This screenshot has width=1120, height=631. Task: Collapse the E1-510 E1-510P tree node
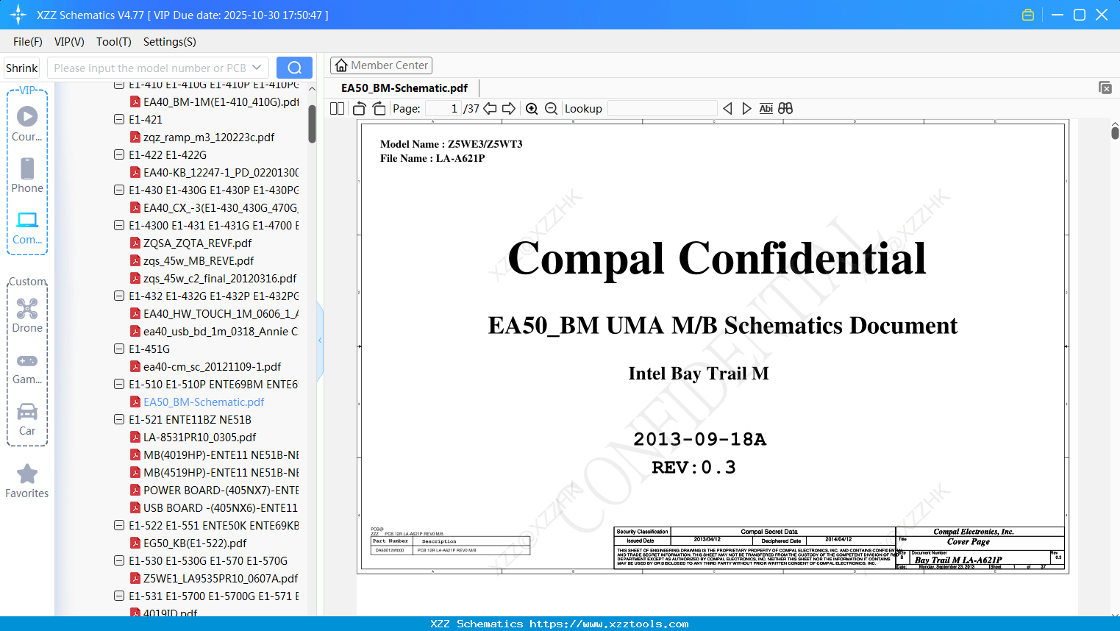pos(119,384)
